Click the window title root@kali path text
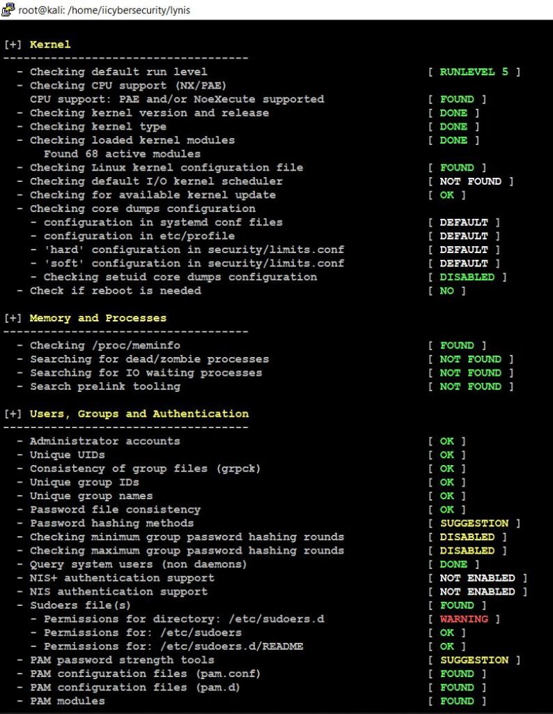This screenshot has width=553, height=714. tap(104, 10)
